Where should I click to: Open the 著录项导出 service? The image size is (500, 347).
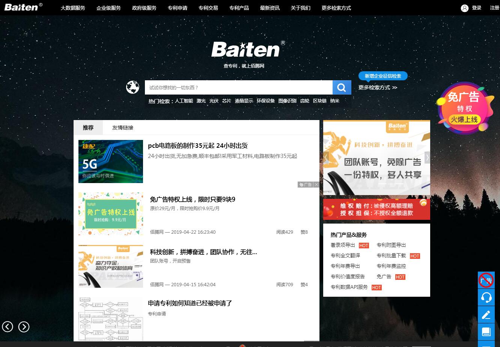click(343, 245)
